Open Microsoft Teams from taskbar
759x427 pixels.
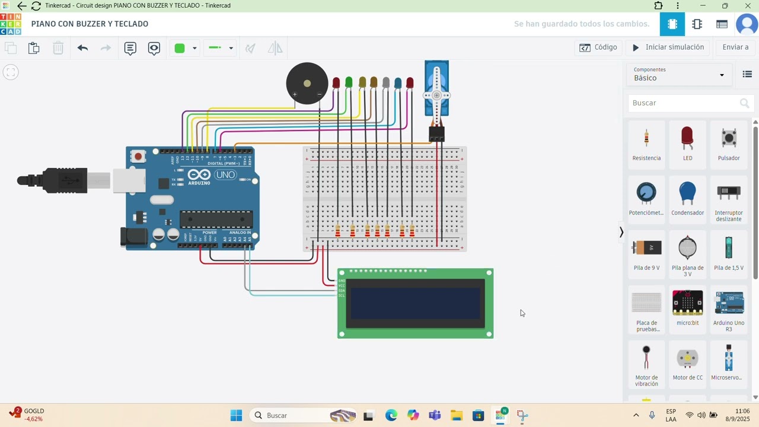tap(435, 415)
